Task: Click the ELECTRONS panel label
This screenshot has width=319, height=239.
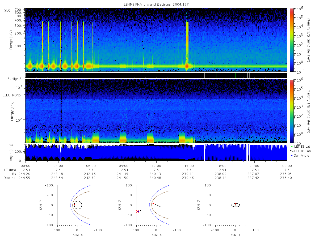Action: 12,95
